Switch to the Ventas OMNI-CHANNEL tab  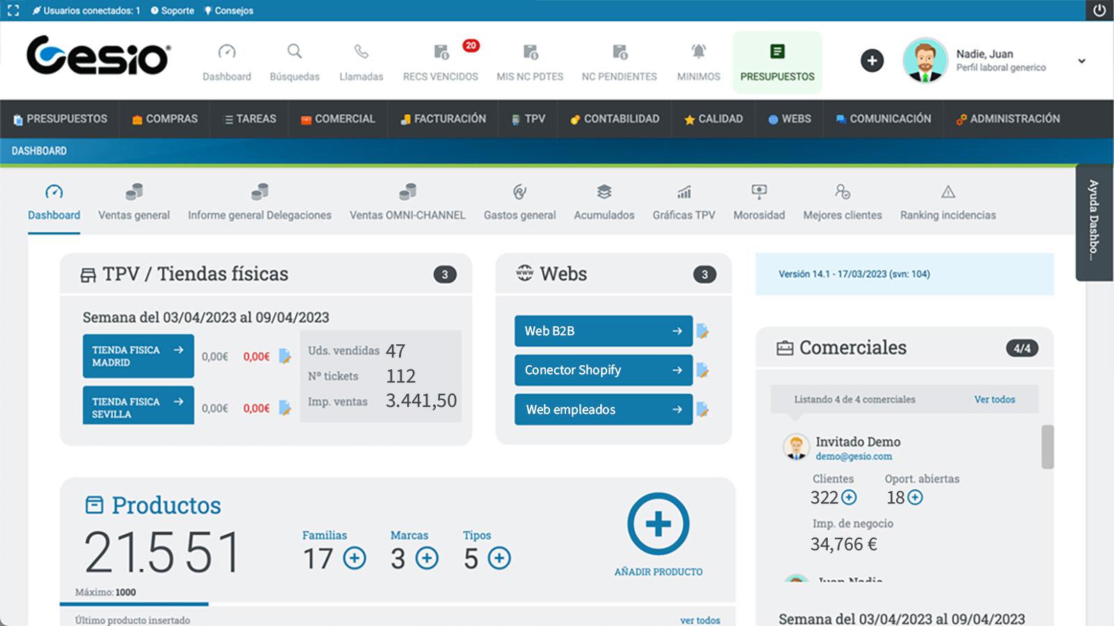pos(407,202)
